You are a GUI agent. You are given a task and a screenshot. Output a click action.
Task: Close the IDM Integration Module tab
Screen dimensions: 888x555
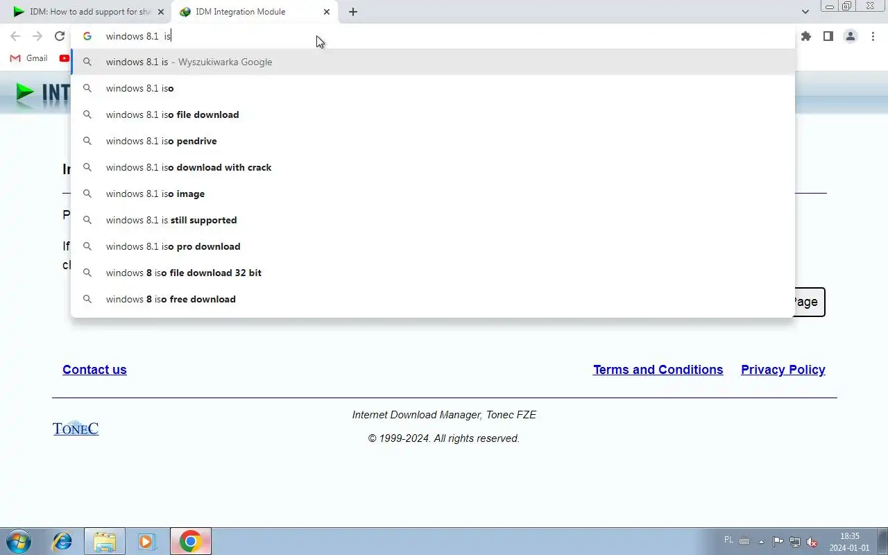[x=327, y=12]
